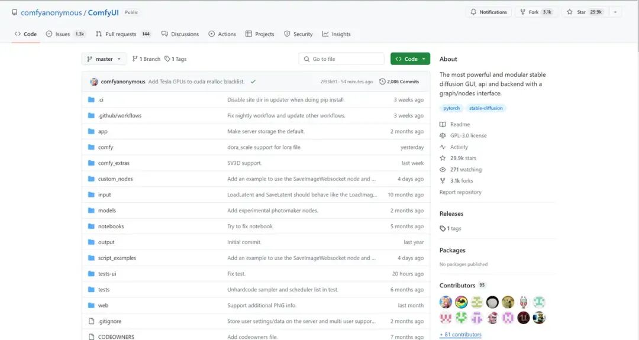The height and width of the screenshot is (340, 639).
Task: Open the custom_nodes folder icon
Action: pos(91,179)
